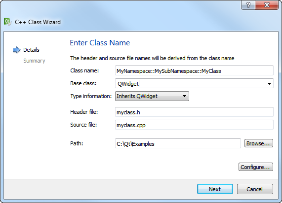Image resolution: width=282 pixels, height=203 pixels.
Task: Click the help question mark button
Action: pos(248,5)
